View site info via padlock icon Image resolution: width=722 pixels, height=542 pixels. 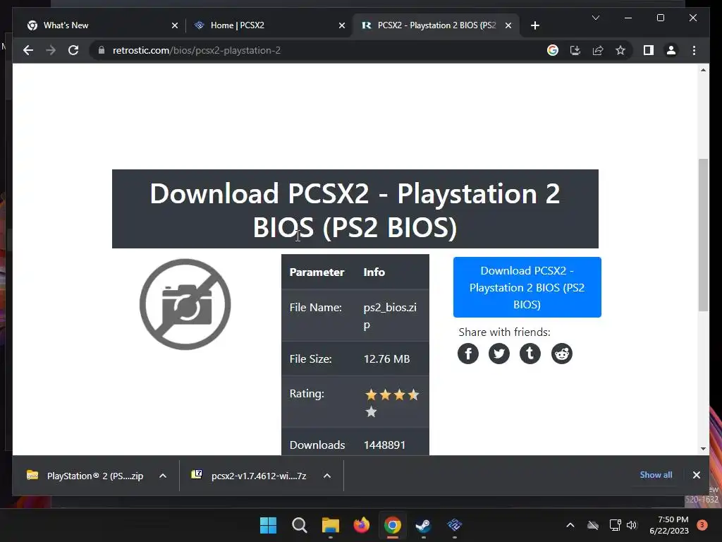[102, 50]
